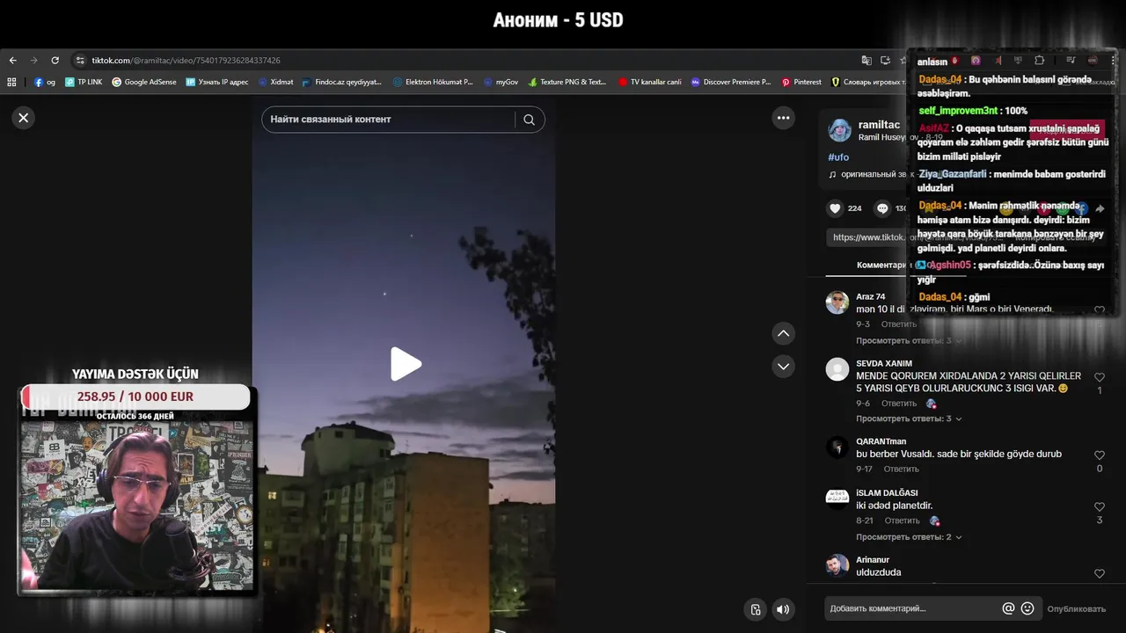Viewport: 1126px width, 633px height.
Task: Click the search magnifier icon
Action: pos(529,120)
